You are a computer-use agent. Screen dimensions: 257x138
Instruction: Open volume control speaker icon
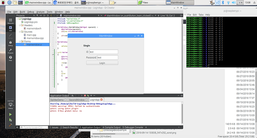click(x=234, y=2)
